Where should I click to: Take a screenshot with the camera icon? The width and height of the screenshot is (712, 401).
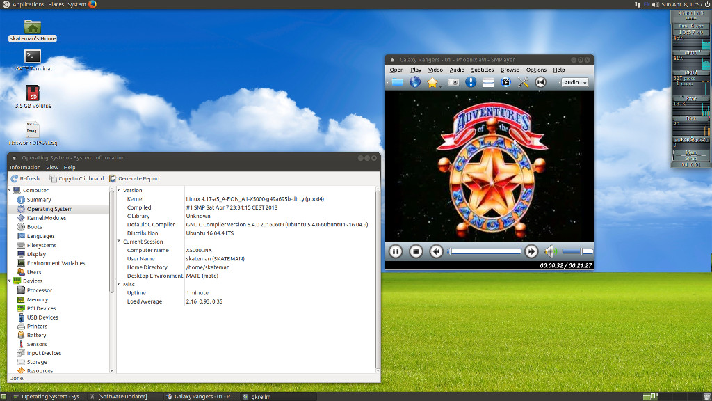pyautogui.click(x=453, y=82)
